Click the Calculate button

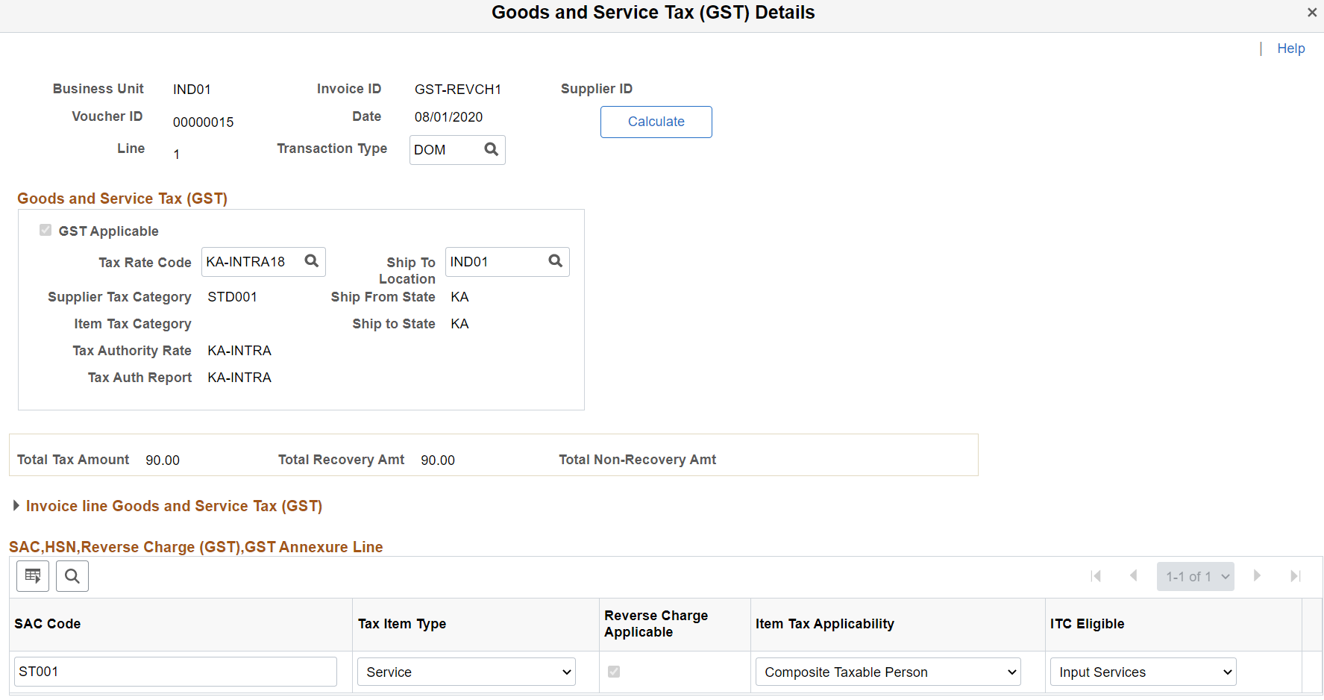(x=656, y=122)
